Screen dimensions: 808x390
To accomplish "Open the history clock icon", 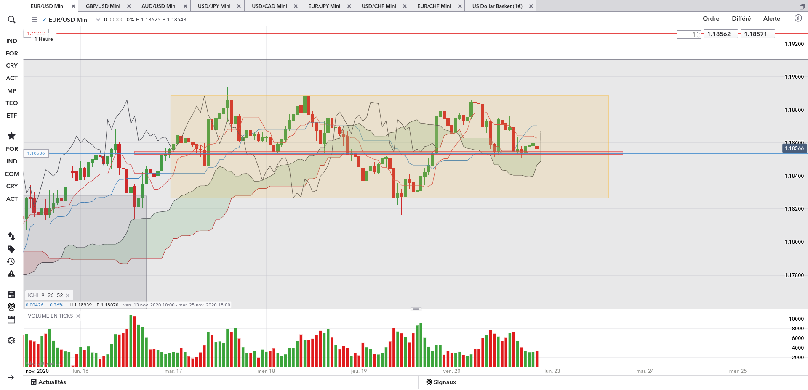I will [x=11, y=261].
